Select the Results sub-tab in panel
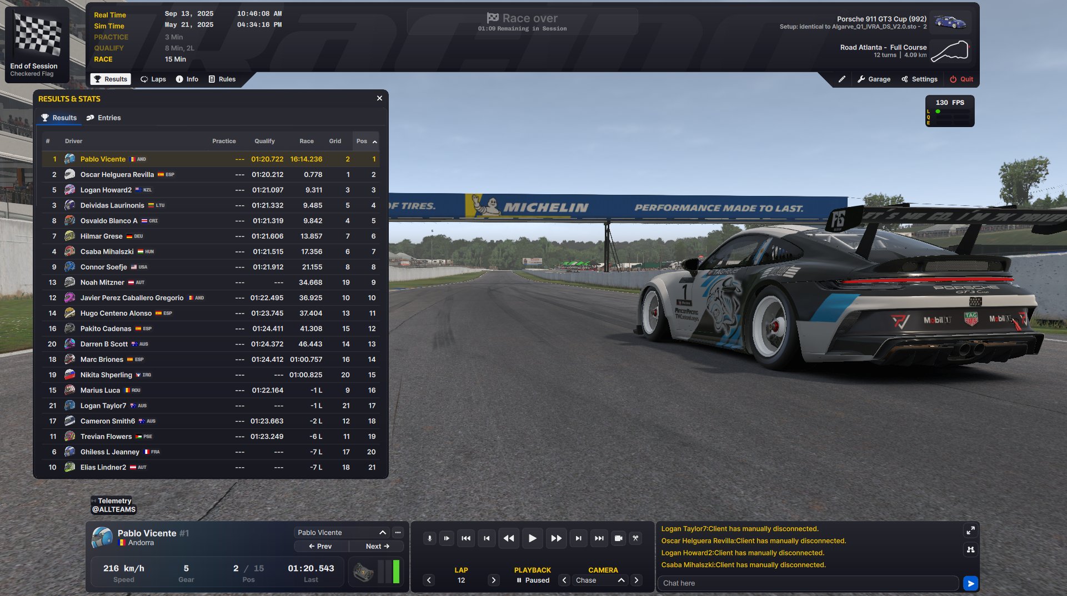Viewport: 1067px width, 596px height. [59, 118]
